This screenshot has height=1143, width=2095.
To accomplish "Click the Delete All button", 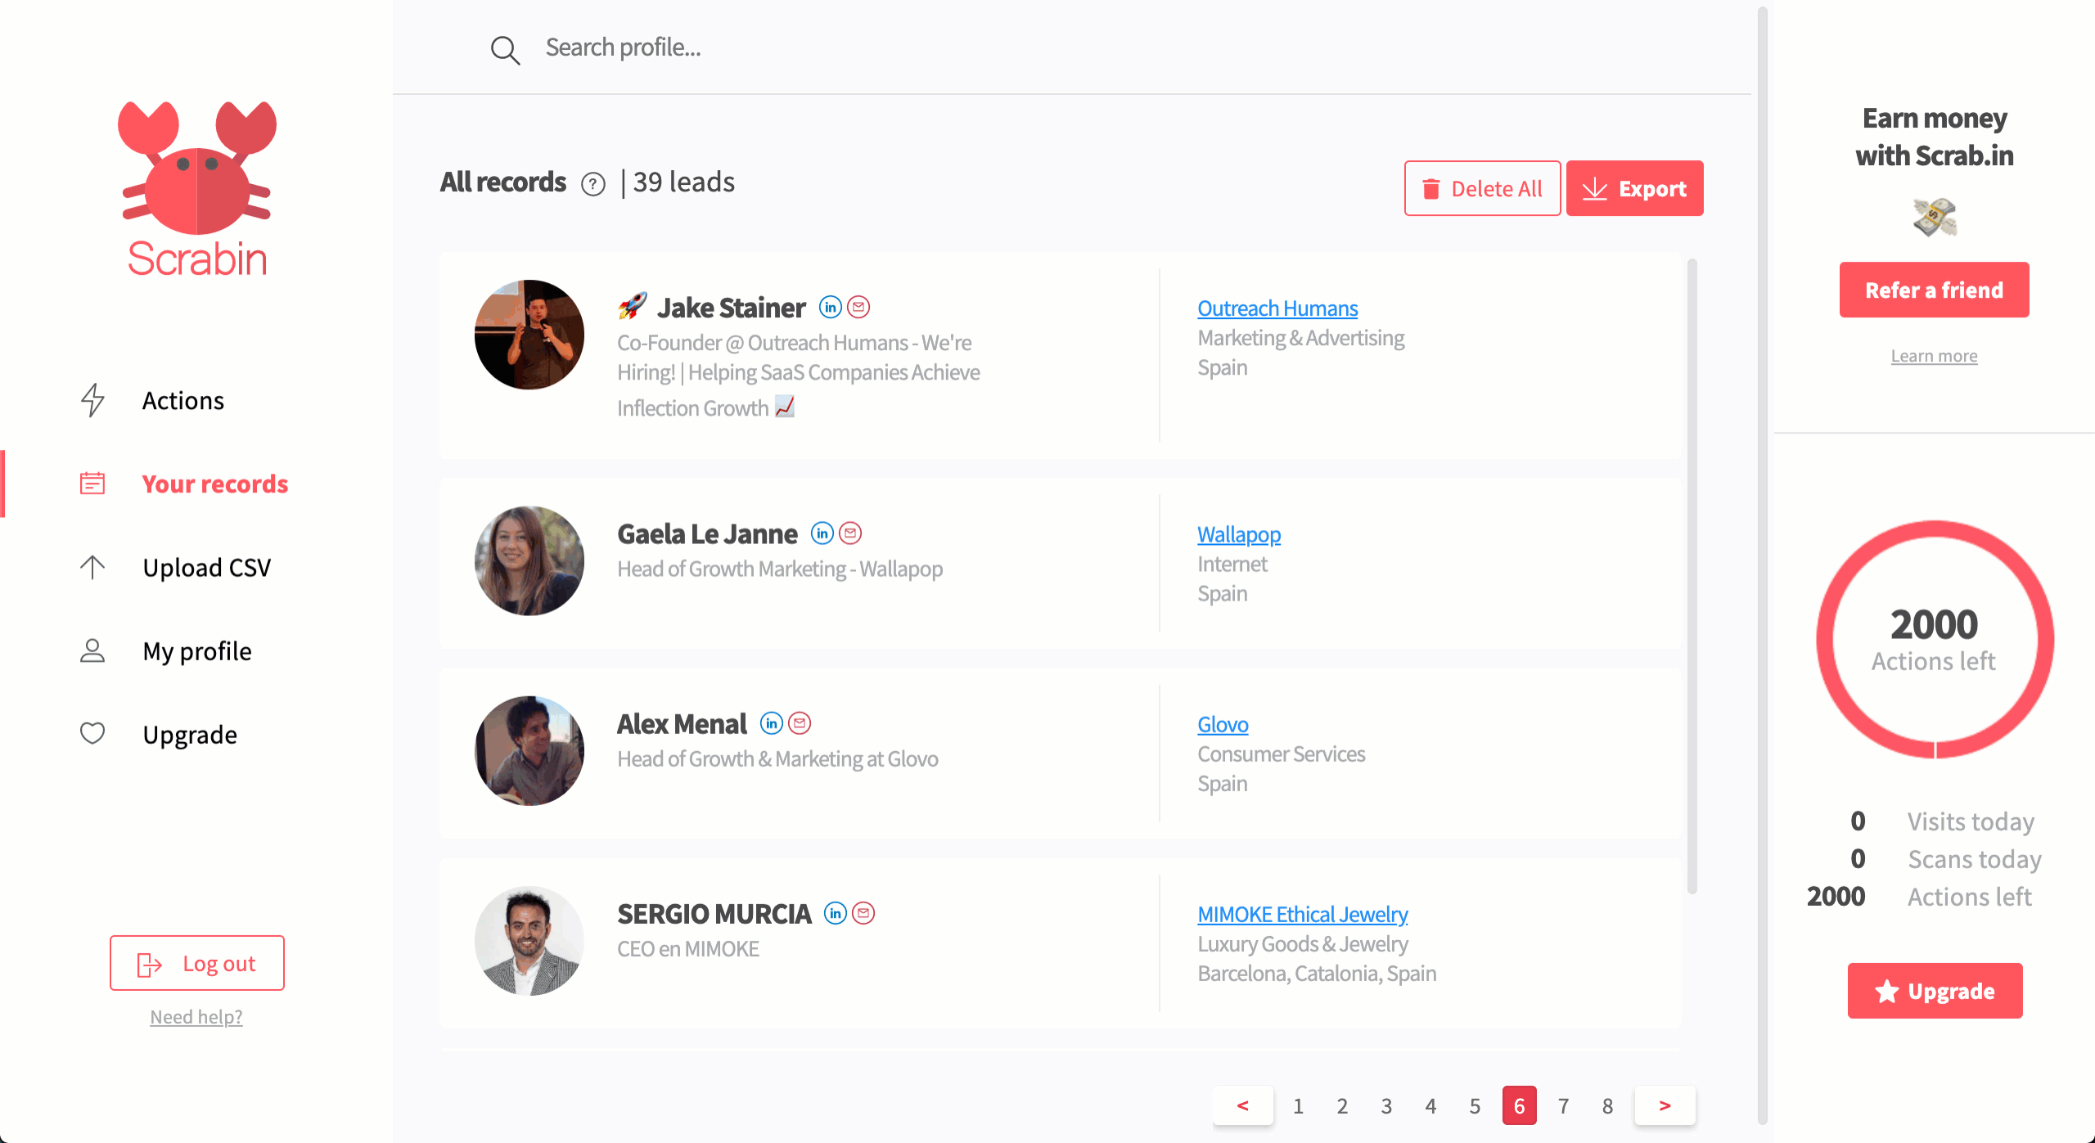I will [1482, 188].
